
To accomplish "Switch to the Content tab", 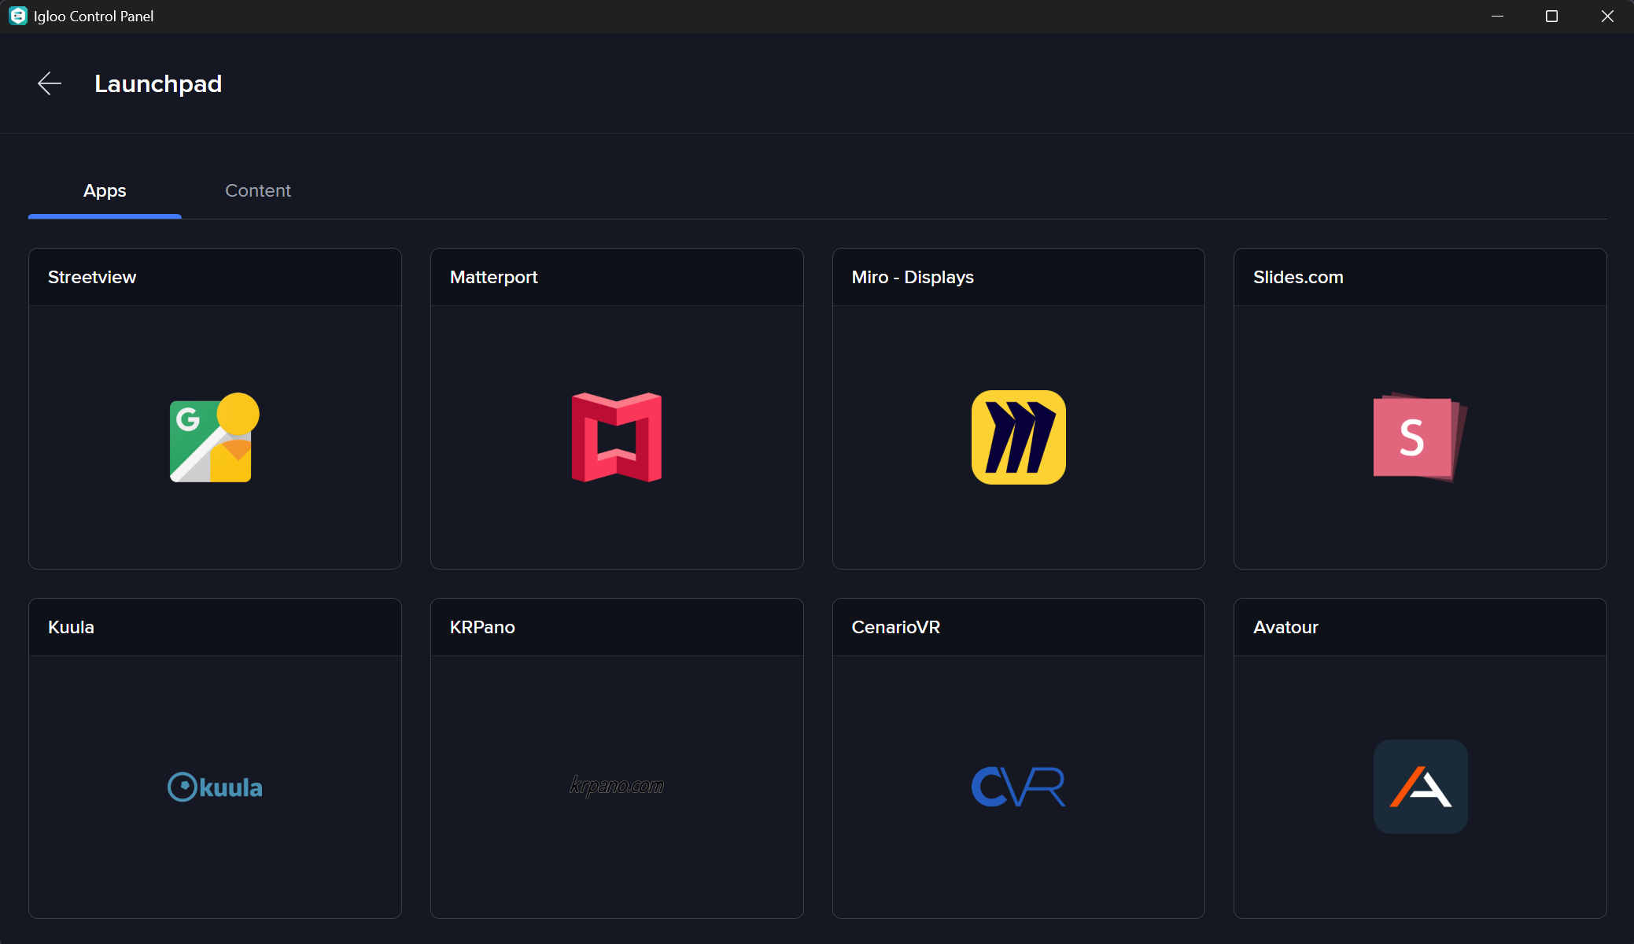I will (x=258, y=190).
